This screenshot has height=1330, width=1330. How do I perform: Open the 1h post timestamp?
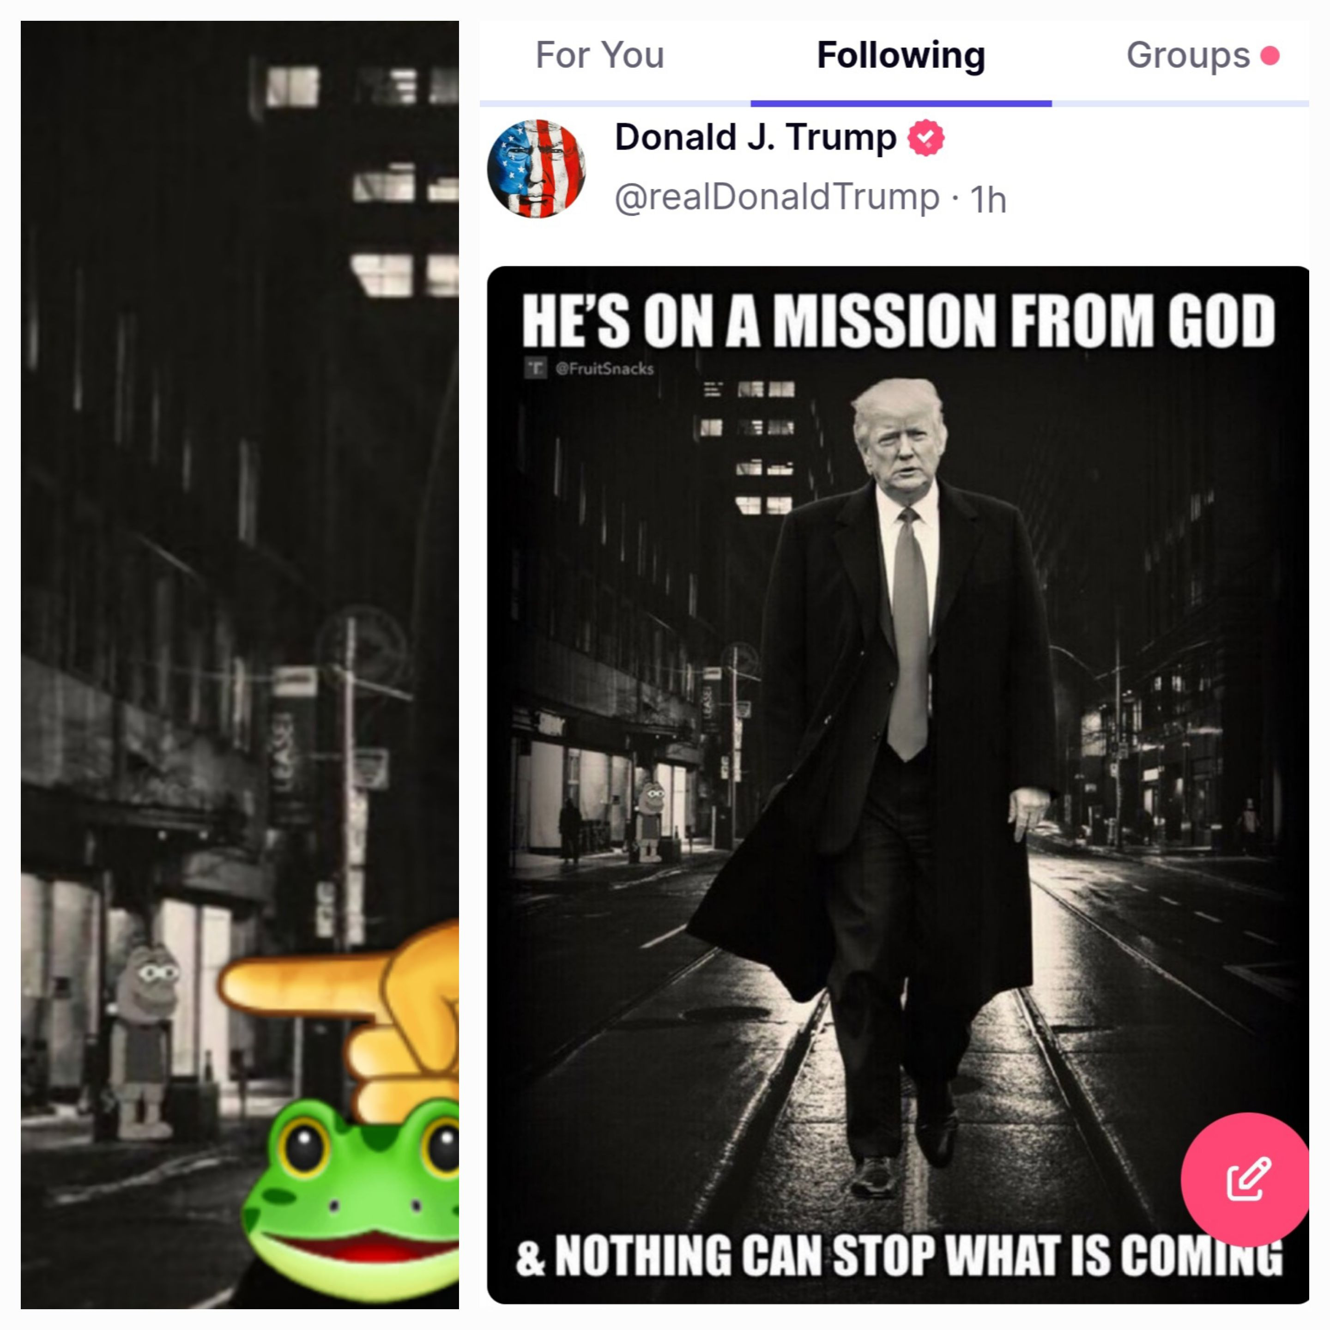pyautogui.click(x=988, y=200)
